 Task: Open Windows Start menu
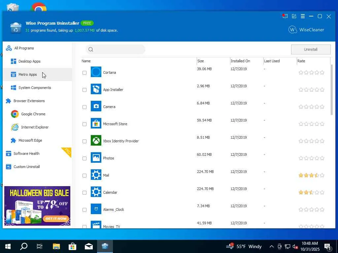8,246
